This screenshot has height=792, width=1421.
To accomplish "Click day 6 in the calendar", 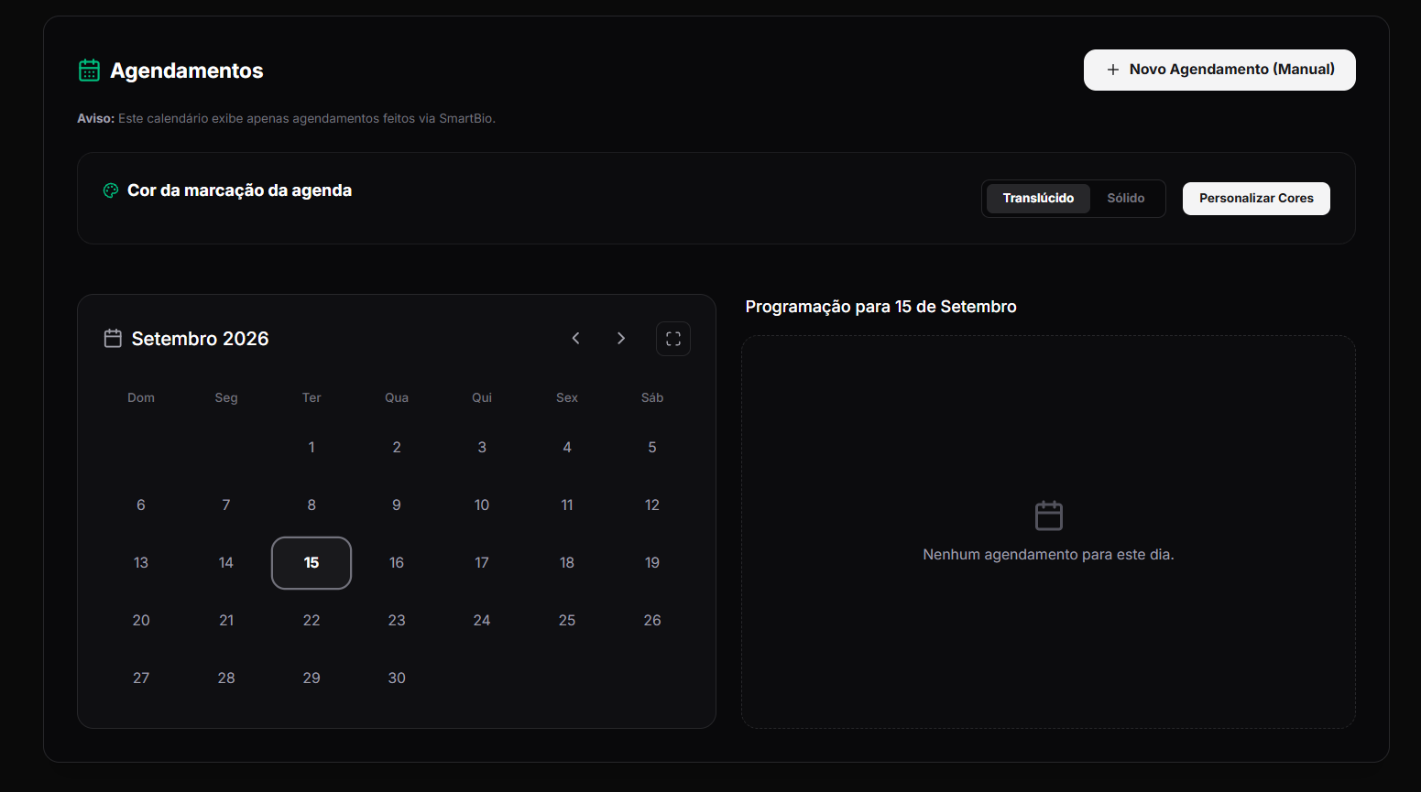I will 141,505.
